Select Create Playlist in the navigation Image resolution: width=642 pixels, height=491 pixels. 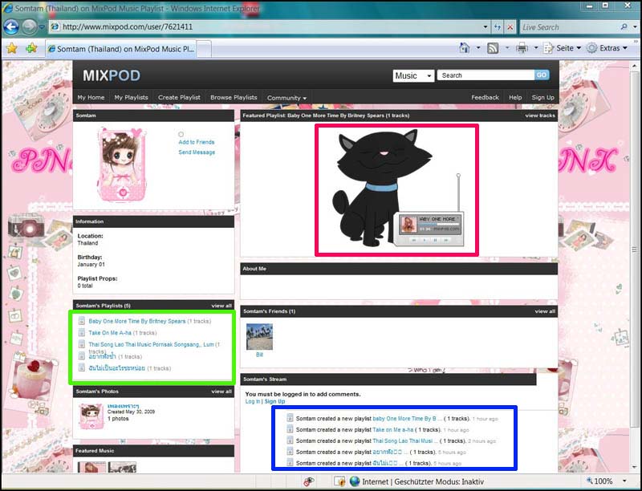[x=179, y=97]
